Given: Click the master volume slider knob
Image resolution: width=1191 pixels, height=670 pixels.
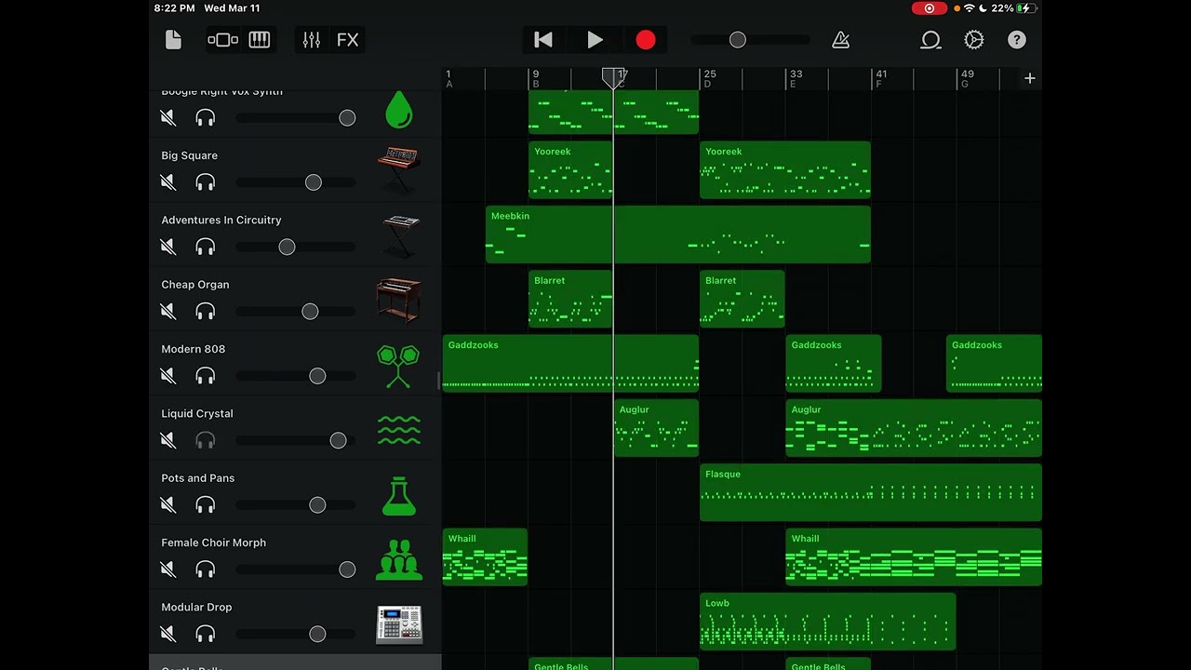Looking at the screenshot, I should point(738,40).
